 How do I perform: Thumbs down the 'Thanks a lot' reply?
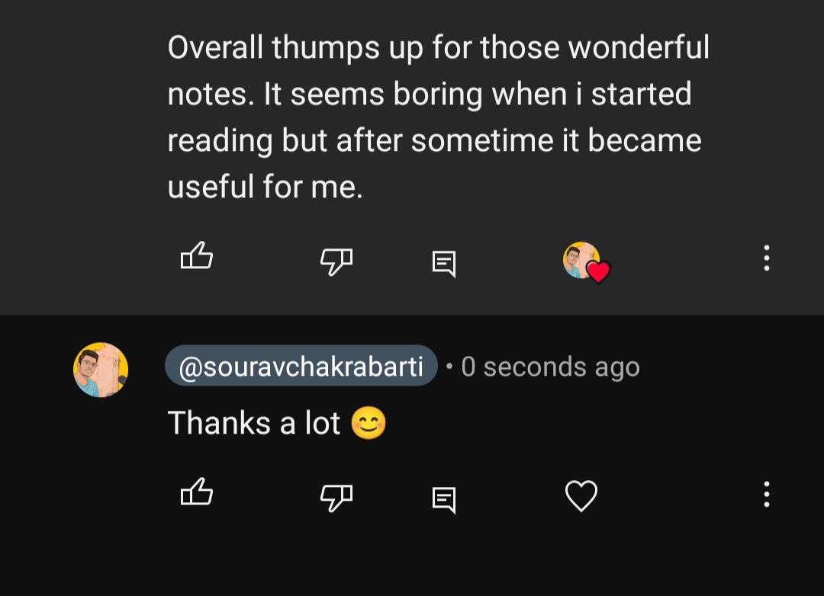coord(336,498)
